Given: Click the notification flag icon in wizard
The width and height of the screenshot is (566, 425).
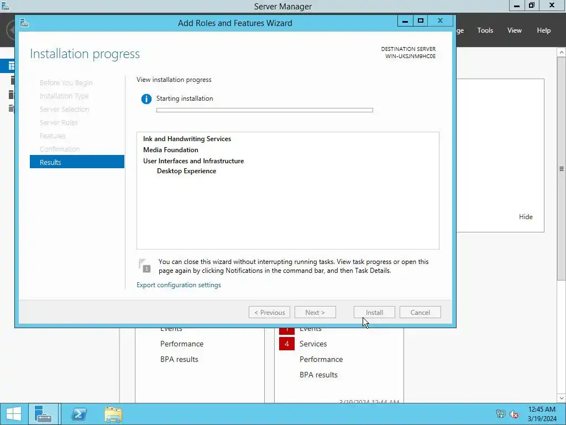Looking at the screenshot, I should tap(145, 266).
